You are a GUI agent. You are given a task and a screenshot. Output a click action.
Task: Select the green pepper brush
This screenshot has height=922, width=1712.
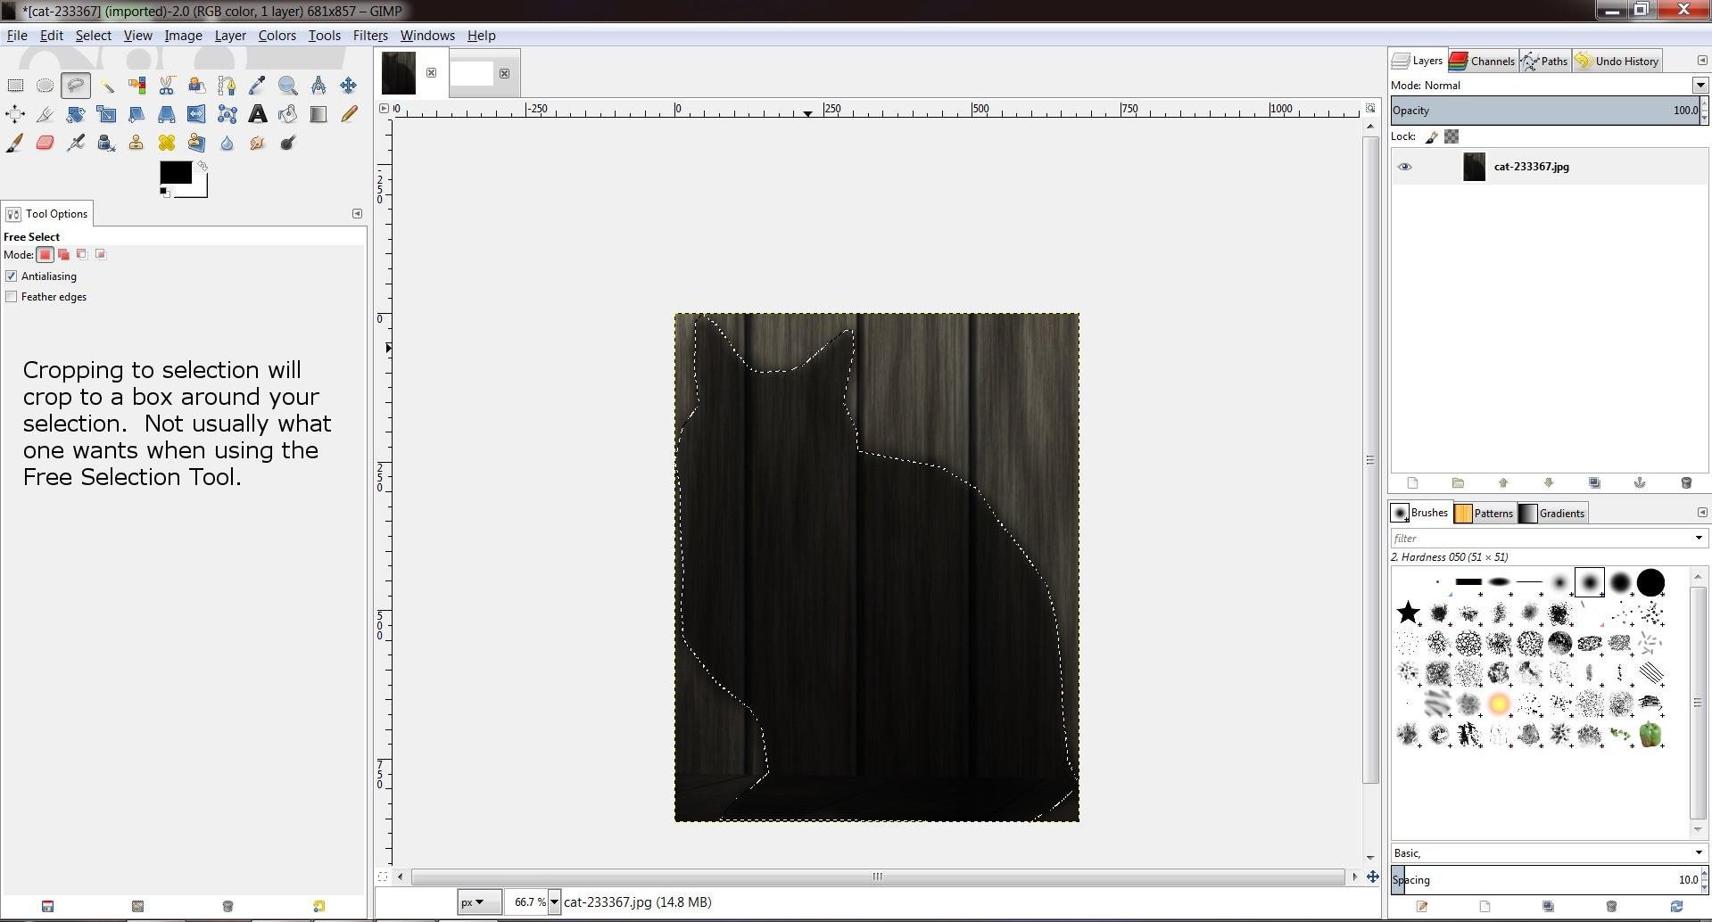click(x=1651, y=735)
